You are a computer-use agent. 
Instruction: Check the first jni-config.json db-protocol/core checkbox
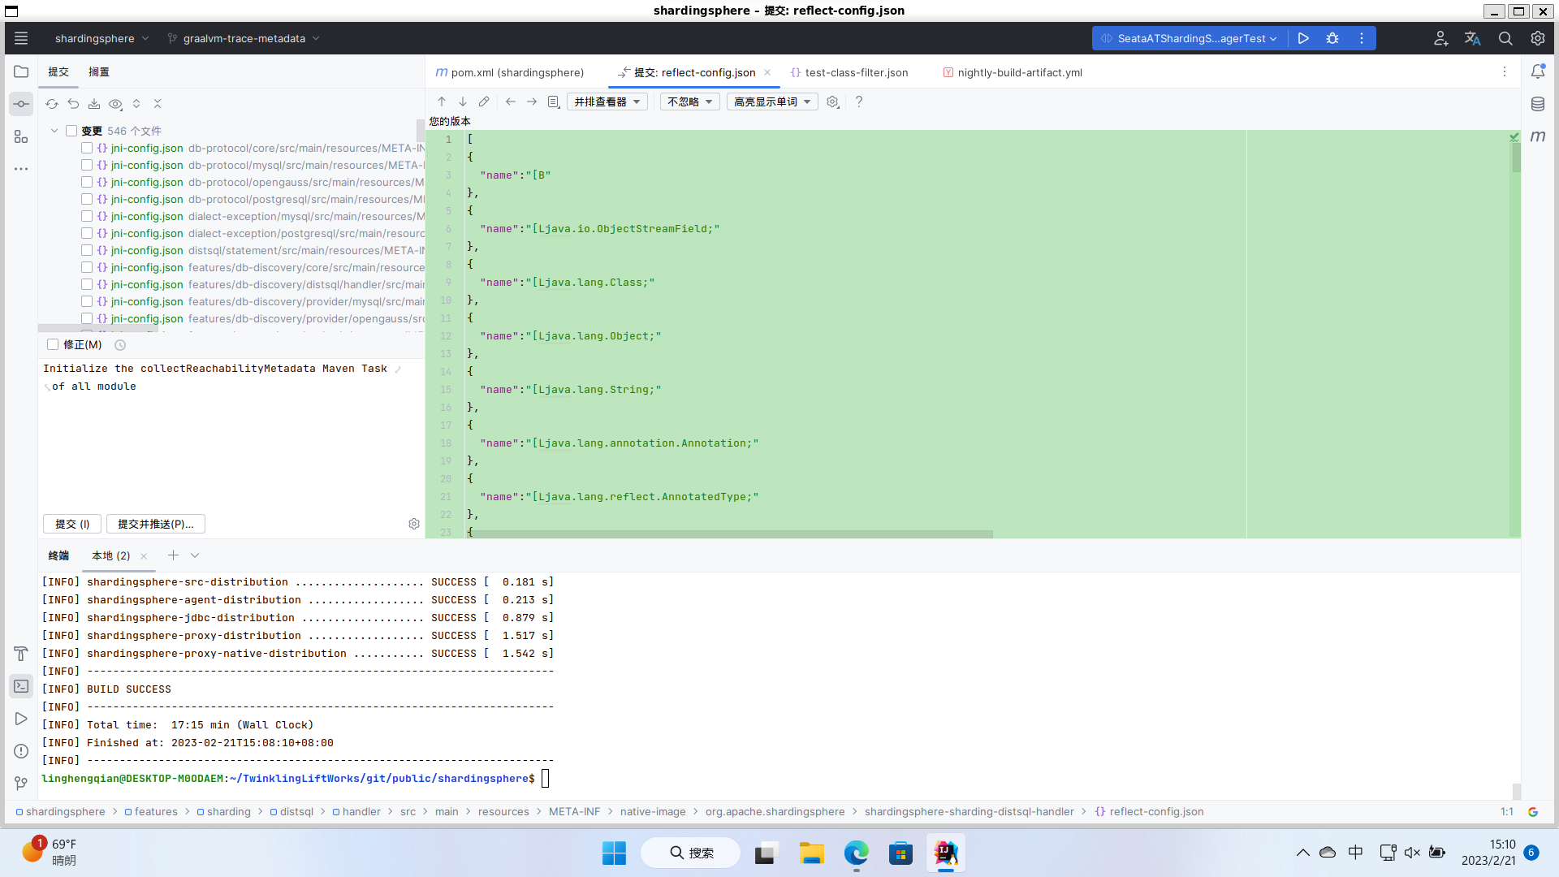pyautogui.click(x=87, y=148)
